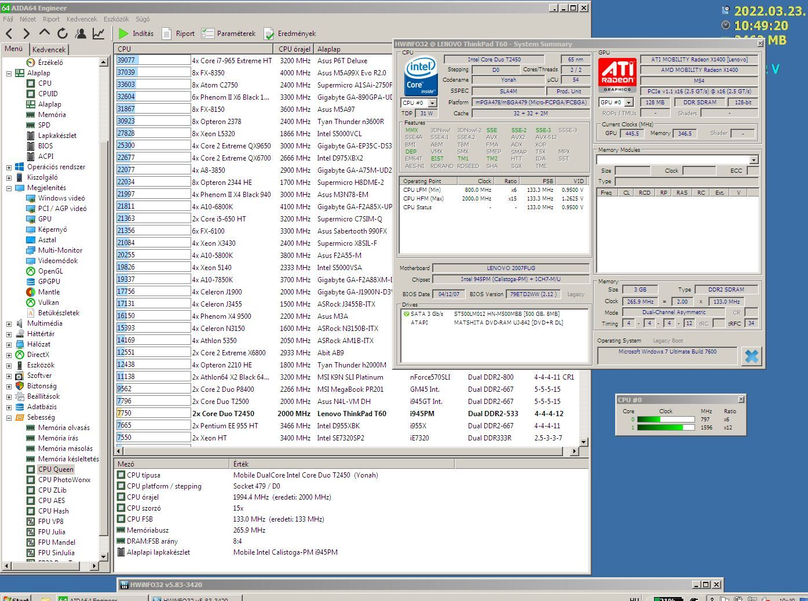808x601 pixels.
Task: Expand the Operációs rendszer node
Action: tap(9, 167)
